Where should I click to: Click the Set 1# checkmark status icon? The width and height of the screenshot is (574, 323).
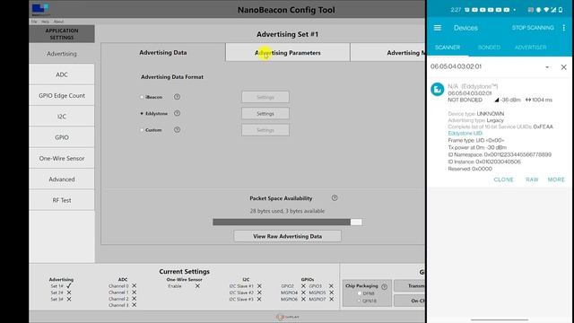69,285
